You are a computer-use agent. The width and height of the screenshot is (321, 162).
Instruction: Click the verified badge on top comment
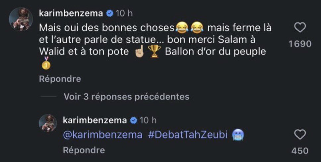click(110, 14)
